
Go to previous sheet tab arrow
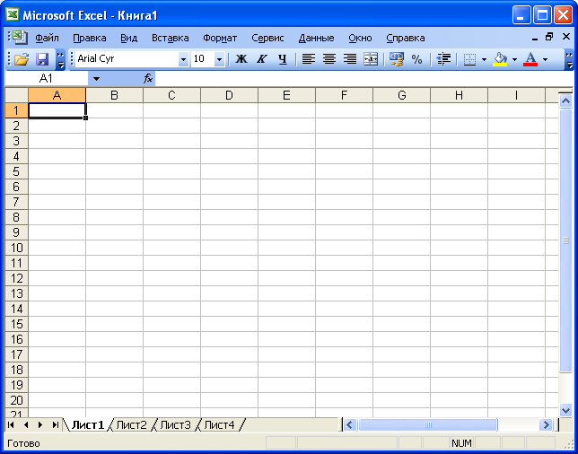pyautogui.click(x=26, y=425)
